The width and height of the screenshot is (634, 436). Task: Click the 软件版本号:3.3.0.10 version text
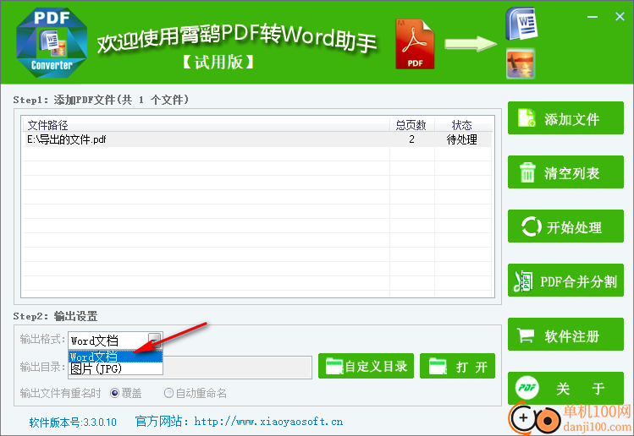pyautogui.click(x=73, y=422)
